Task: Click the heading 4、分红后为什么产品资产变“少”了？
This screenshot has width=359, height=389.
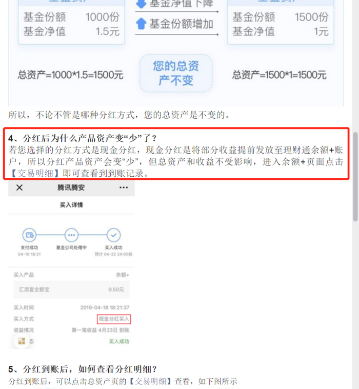Action: [82, 138]
